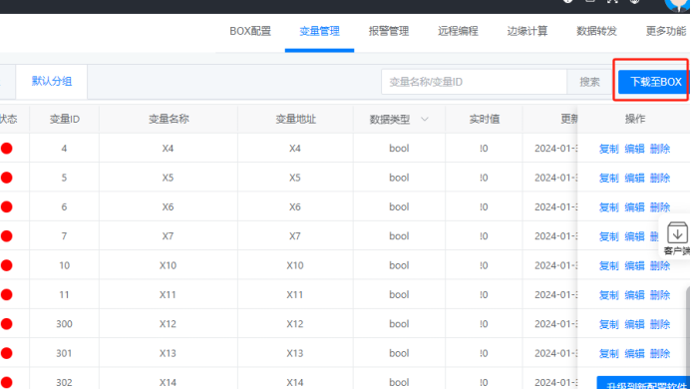Click 复制 in the X5 row
This screenshot has height=390, width=691.
click(608, 178)
